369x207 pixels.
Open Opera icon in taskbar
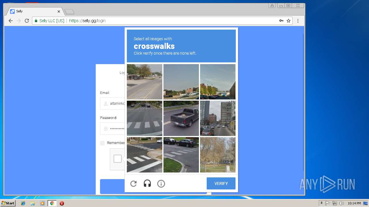[x=62, y=203]
